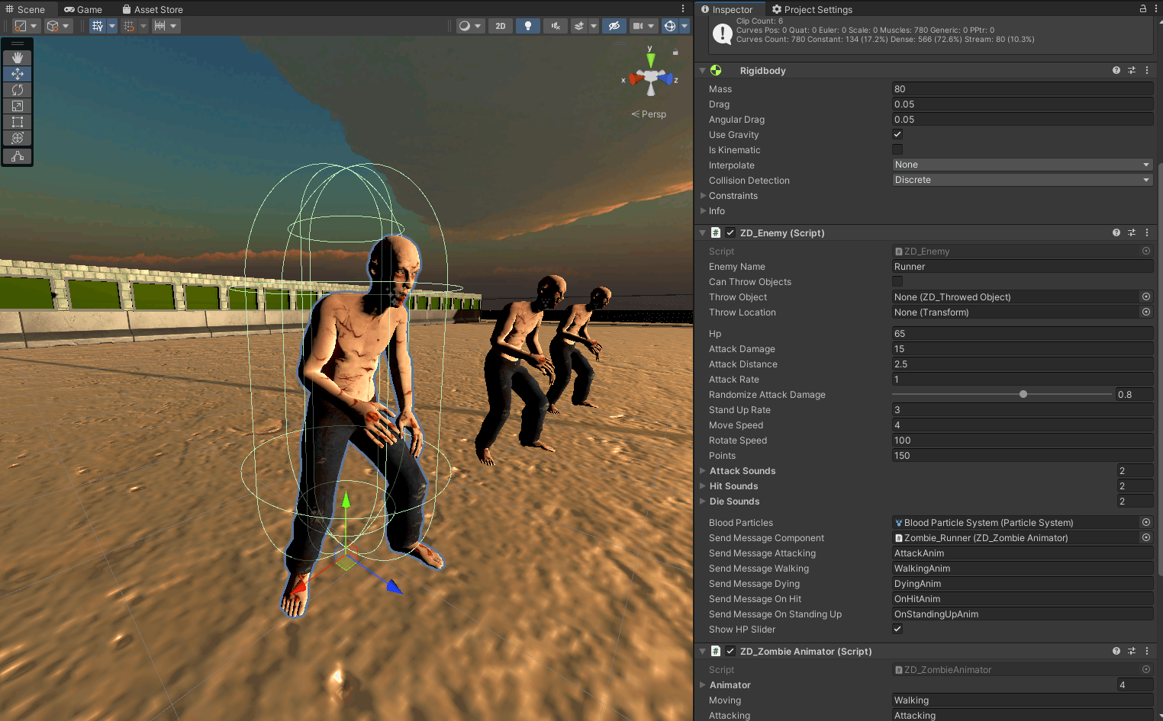Open the Interpolate dropdown
Image resolution: width=1163 pixels, height=721 pixels.
pos(1022,165)
